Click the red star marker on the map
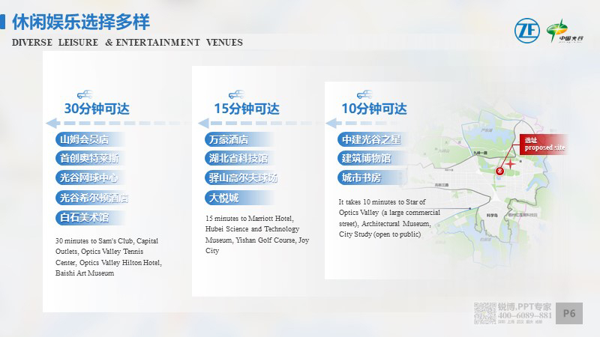Screen dimensions: 600x337 tap(511, 163)
